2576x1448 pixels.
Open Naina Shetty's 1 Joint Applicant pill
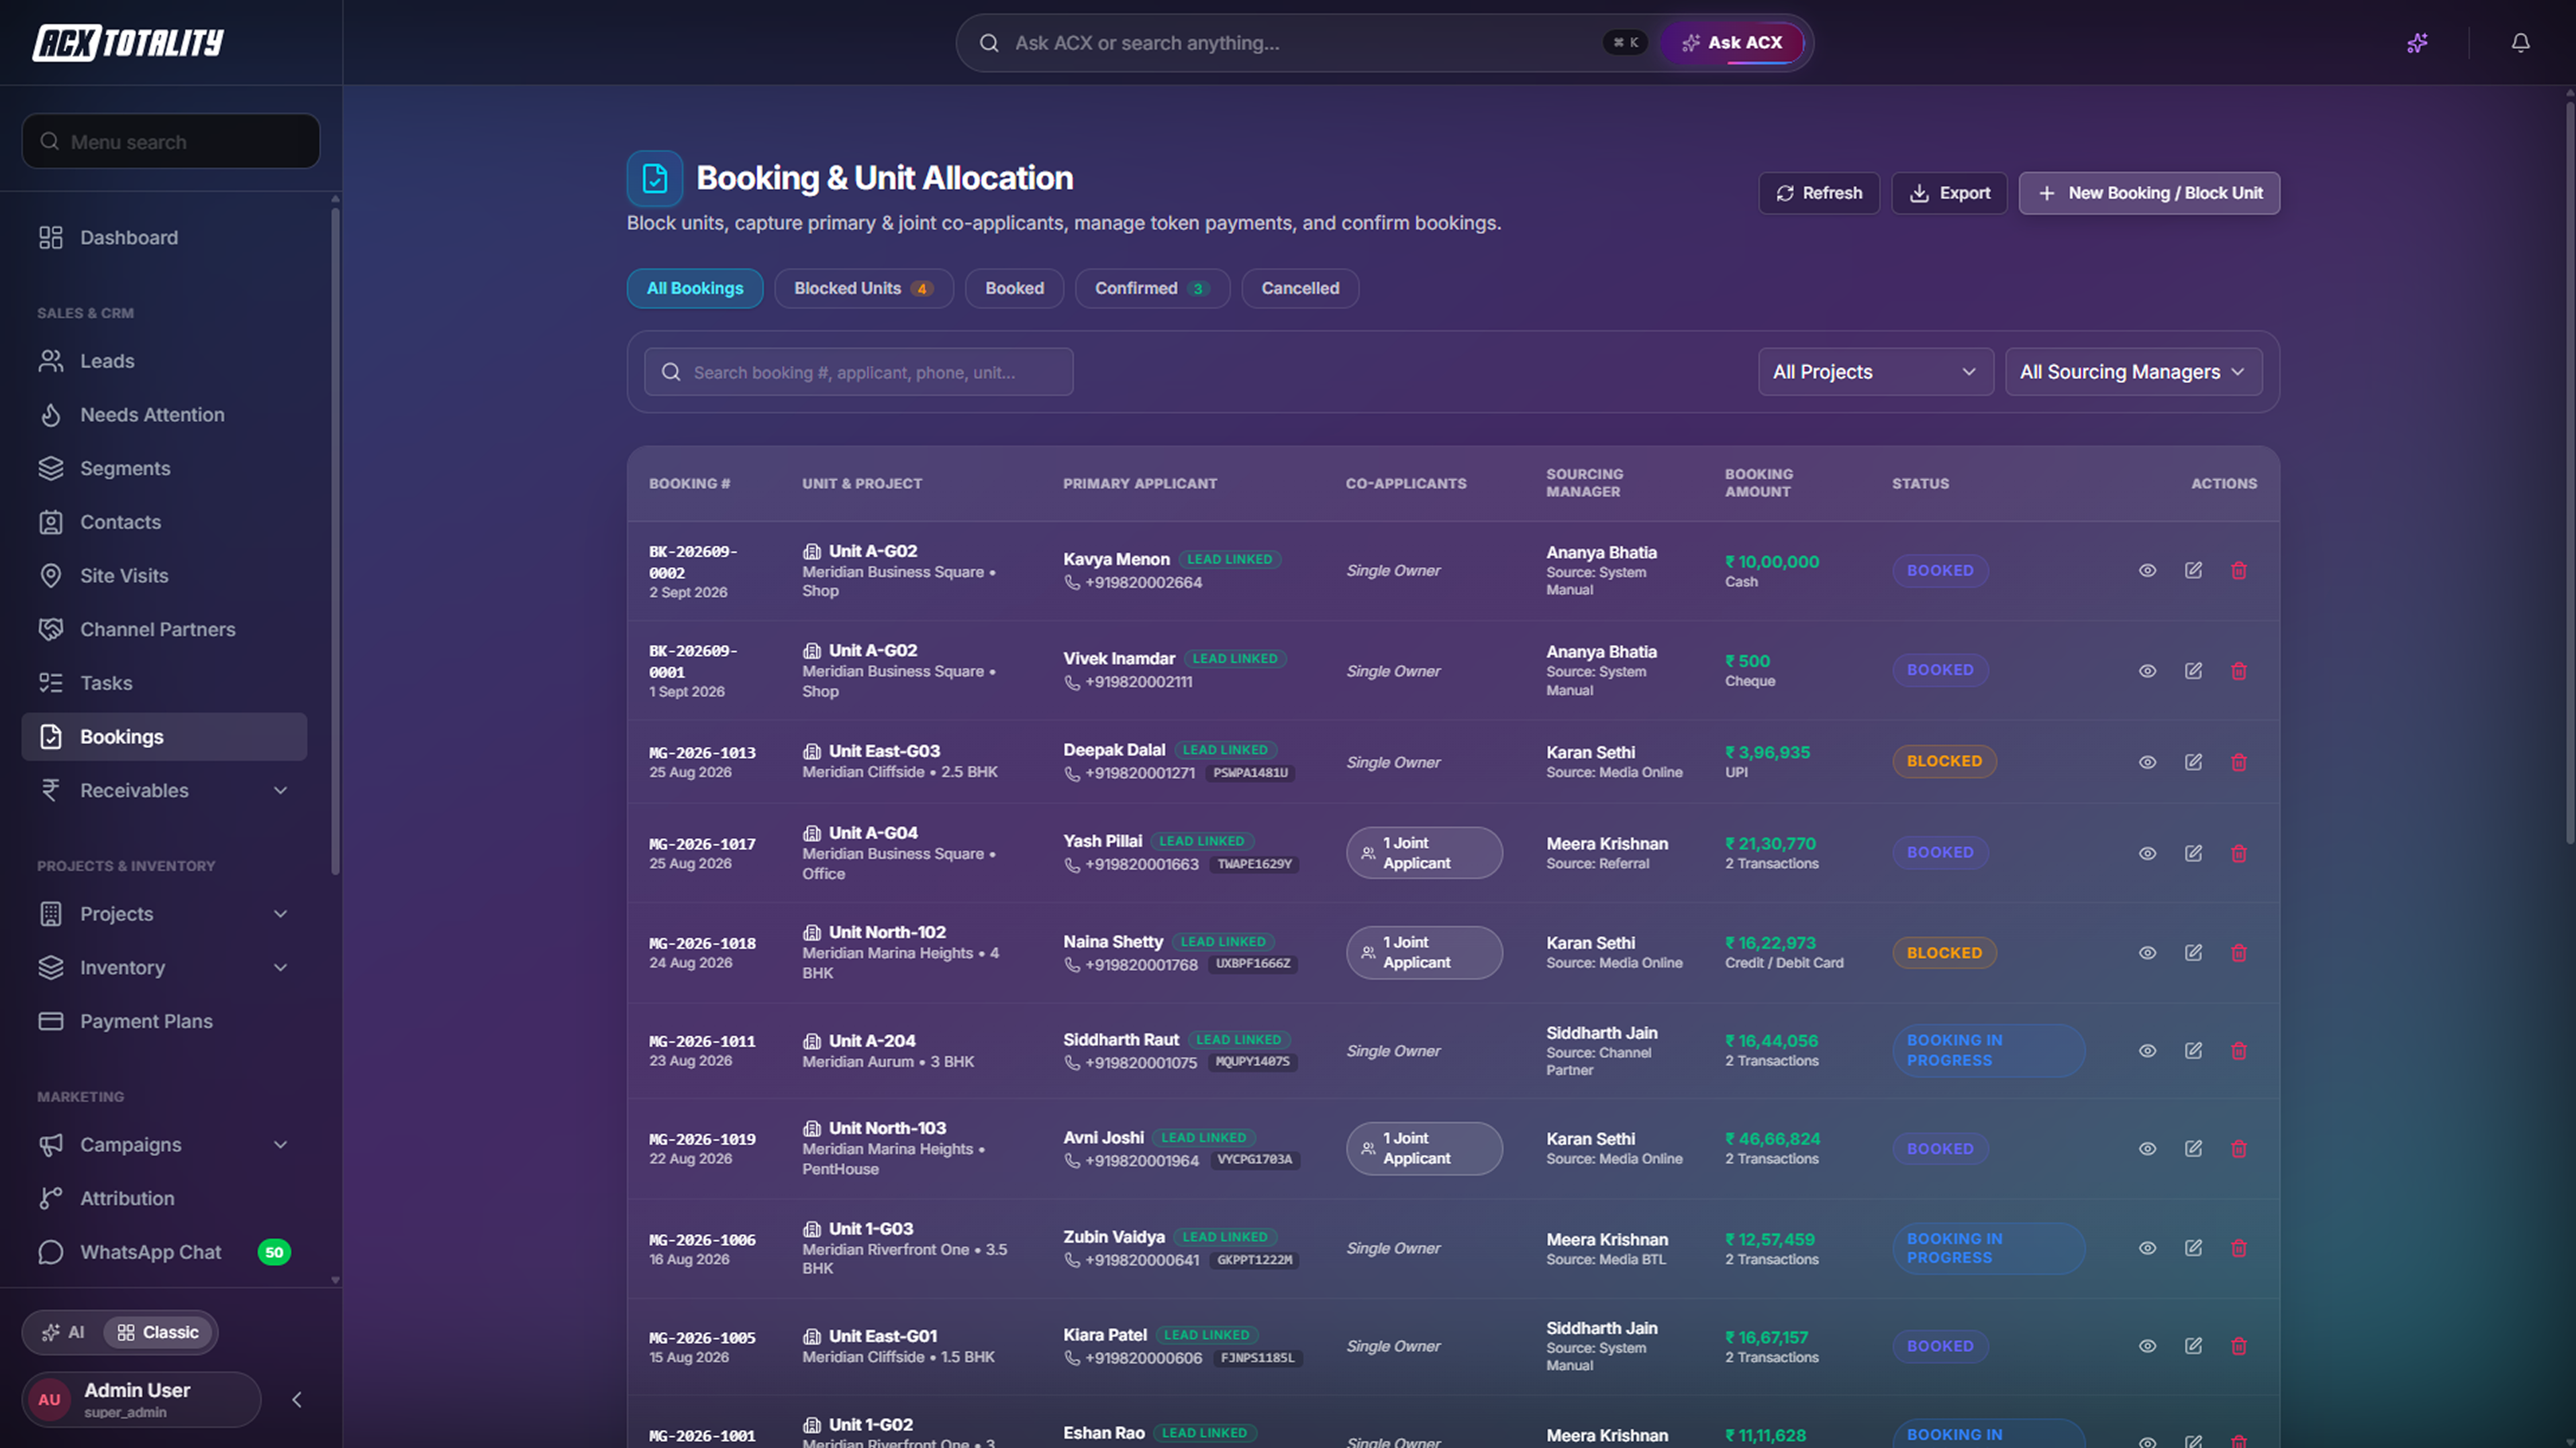coord(1424,953)
